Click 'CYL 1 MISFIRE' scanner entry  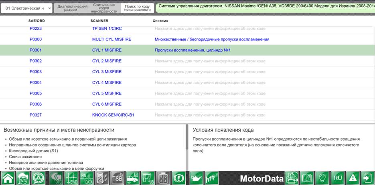pyautogui.click(x=107, y=50)
